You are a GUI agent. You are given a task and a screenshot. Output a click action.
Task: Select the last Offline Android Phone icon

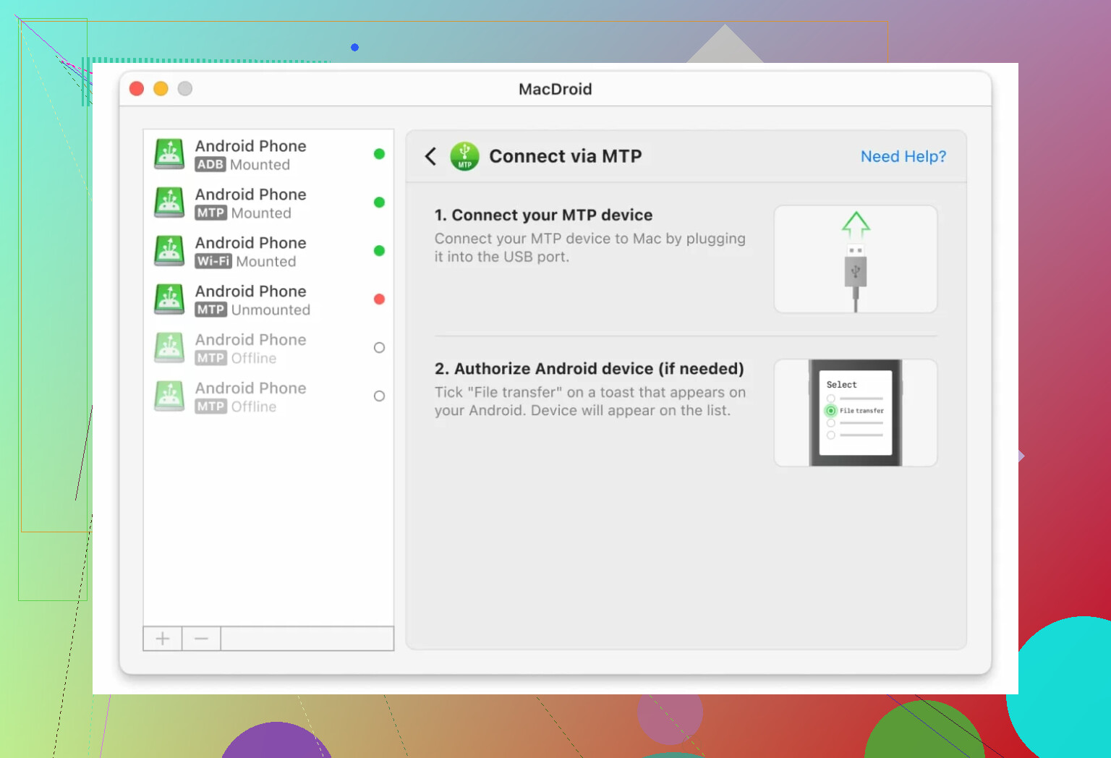point(169,396)
